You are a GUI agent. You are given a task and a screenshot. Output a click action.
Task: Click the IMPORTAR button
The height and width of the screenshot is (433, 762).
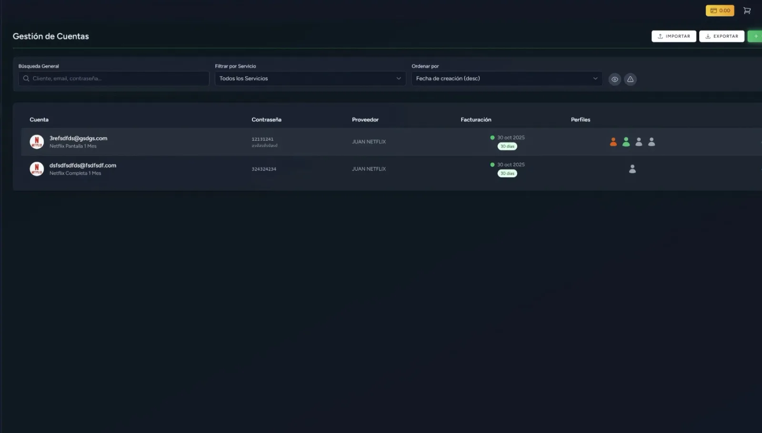point(674,36)
